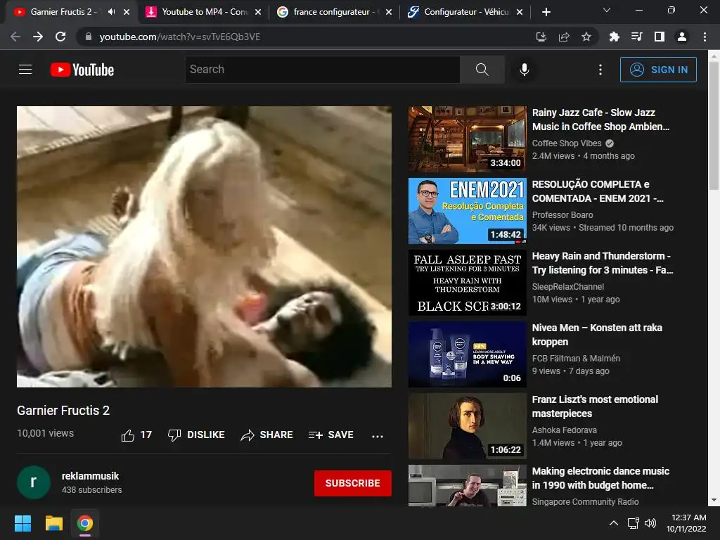Open title 'Rainy Jazz Cafe - Slow Jazz'
720x540 pixels.
600,120
